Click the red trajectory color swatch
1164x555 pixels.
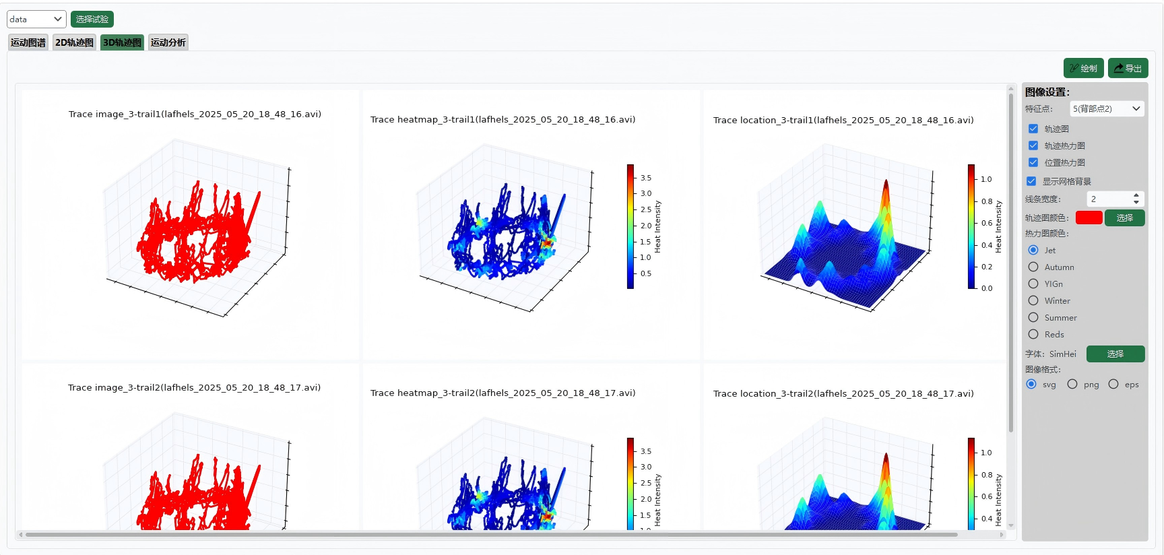pos(1089,218)
